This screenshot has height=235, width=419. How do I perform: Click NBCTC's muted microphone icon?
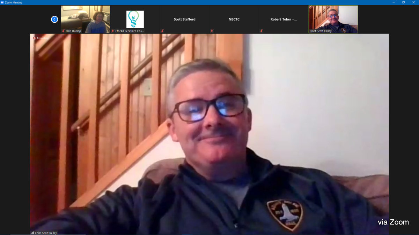click(212, 31)
